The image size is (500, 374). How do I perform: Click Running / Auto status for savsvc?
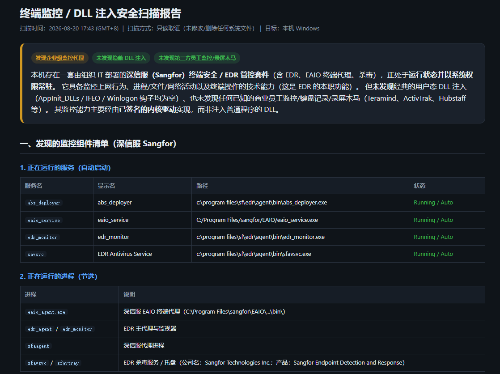click(433, 254)
